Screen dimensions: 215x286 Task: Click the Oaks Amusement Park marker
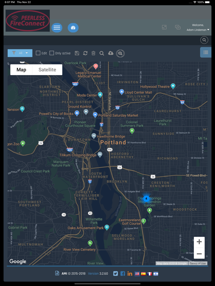(x=107, y=227)
